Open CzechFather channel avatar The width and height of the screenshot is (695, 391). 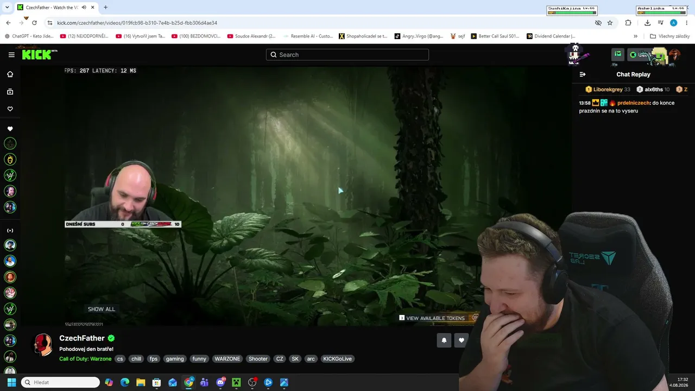[x=43, y=345]
